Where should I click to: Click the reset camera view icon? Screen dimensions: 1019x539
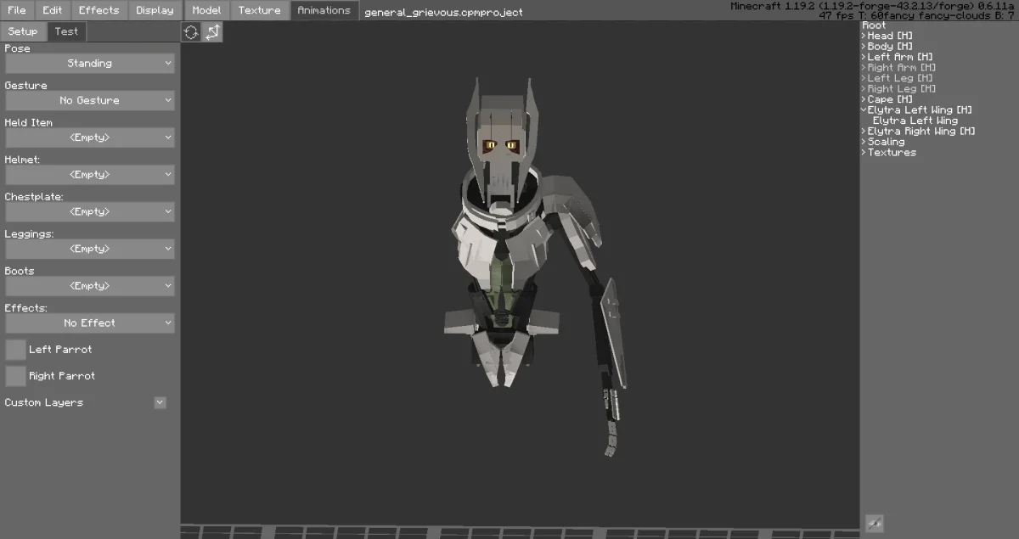tap(191, 32)
